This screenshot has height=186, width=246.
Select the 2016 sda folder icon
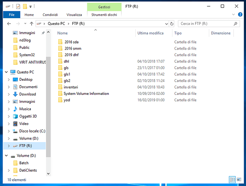tap(60, 42)
